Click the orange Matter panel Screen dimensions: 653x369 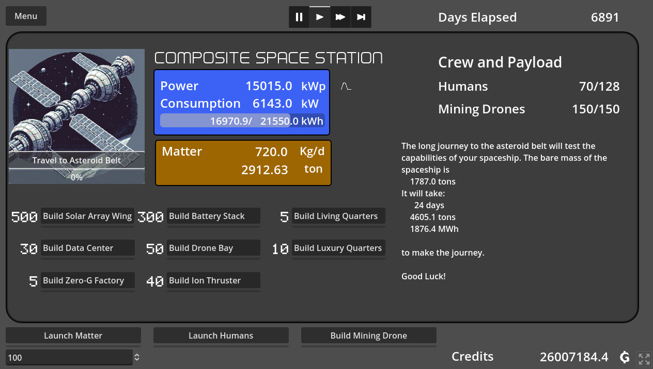pyautogui.click(x=243, y=162)
